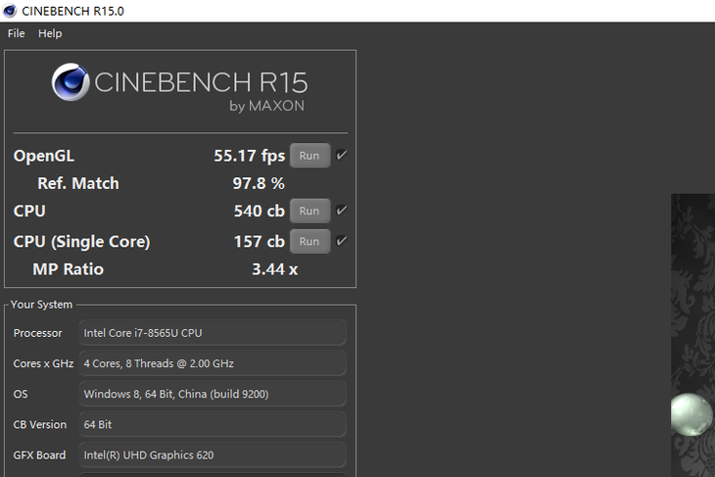The height and width of the screenshot is (477, 715).
Task: Run the CPU Single Core benchmark
Action: (x=310, y=241)
